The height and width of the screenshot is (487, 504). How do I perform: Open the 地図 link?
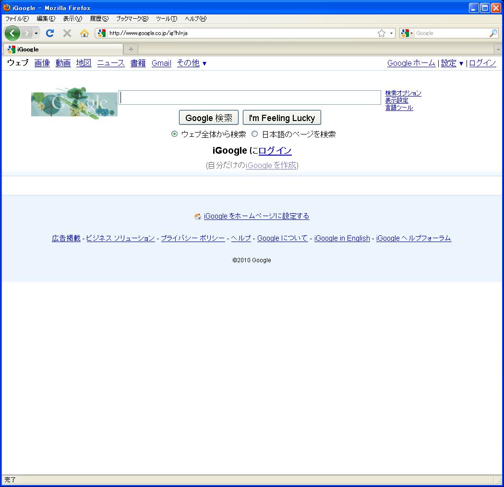coord(84,63)
